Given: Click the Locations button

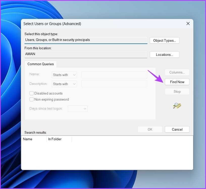Looking at the screenshot, I should coord(164,55).
